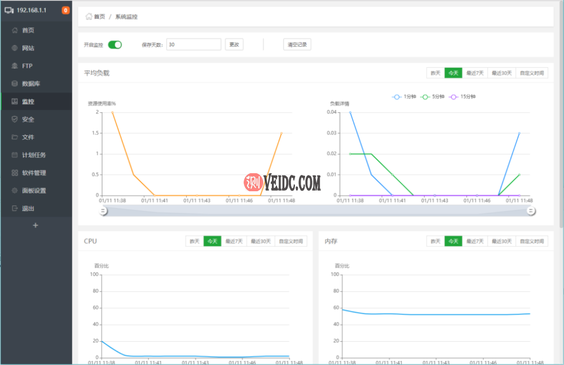Click the 192.168.1.1 server address

coord(31,11)
